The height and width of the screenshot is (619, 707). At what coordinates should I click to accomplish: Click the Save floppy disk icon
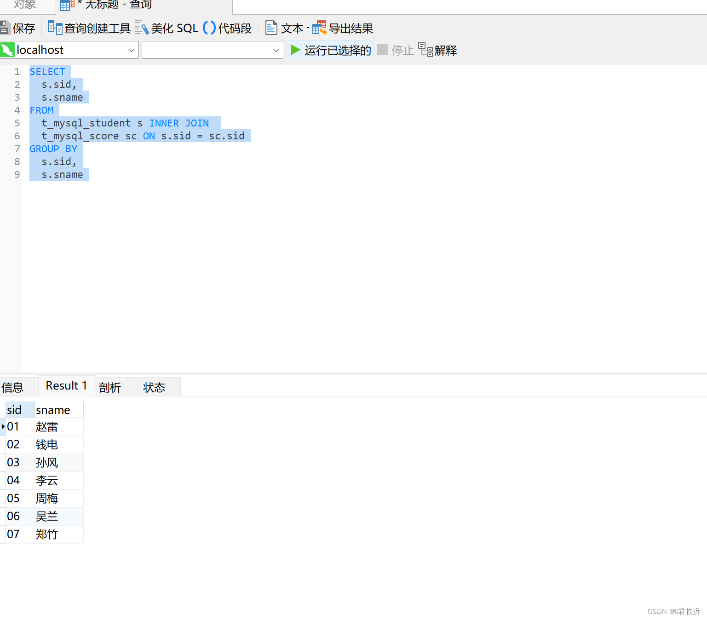[x=5, y=28]
